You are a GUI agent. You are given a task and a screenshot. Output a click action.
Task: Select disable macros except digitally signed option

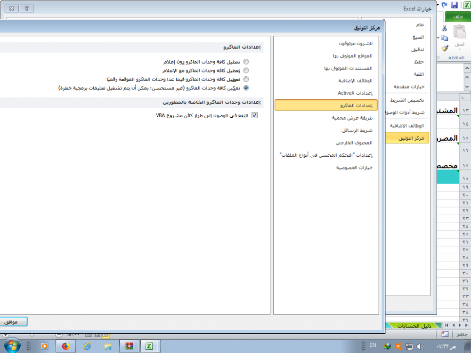[x=246, y=79]
